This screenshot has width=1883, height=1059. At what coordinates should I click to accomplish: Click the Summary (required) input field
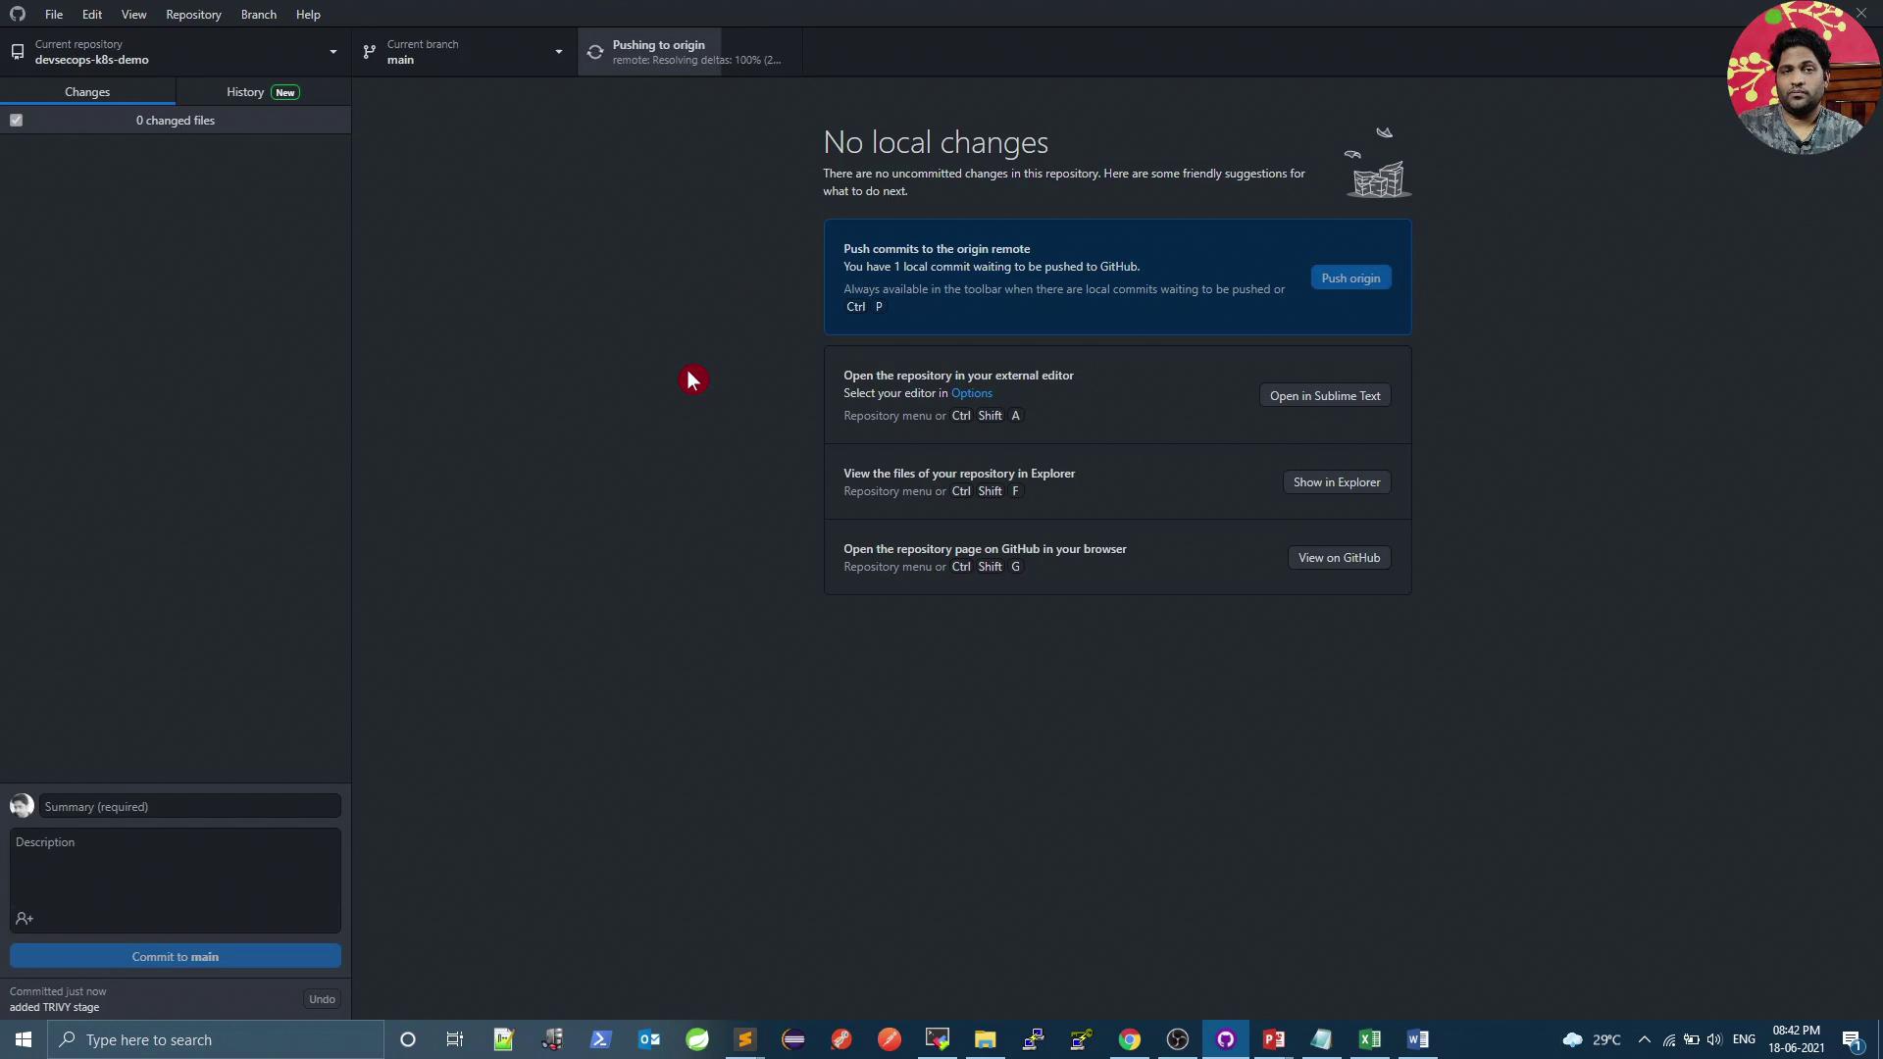190,806
